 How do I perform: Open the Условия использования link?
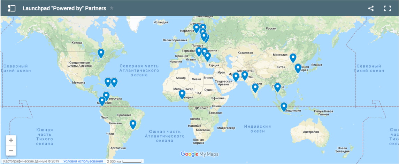click(x=83, y=161)
